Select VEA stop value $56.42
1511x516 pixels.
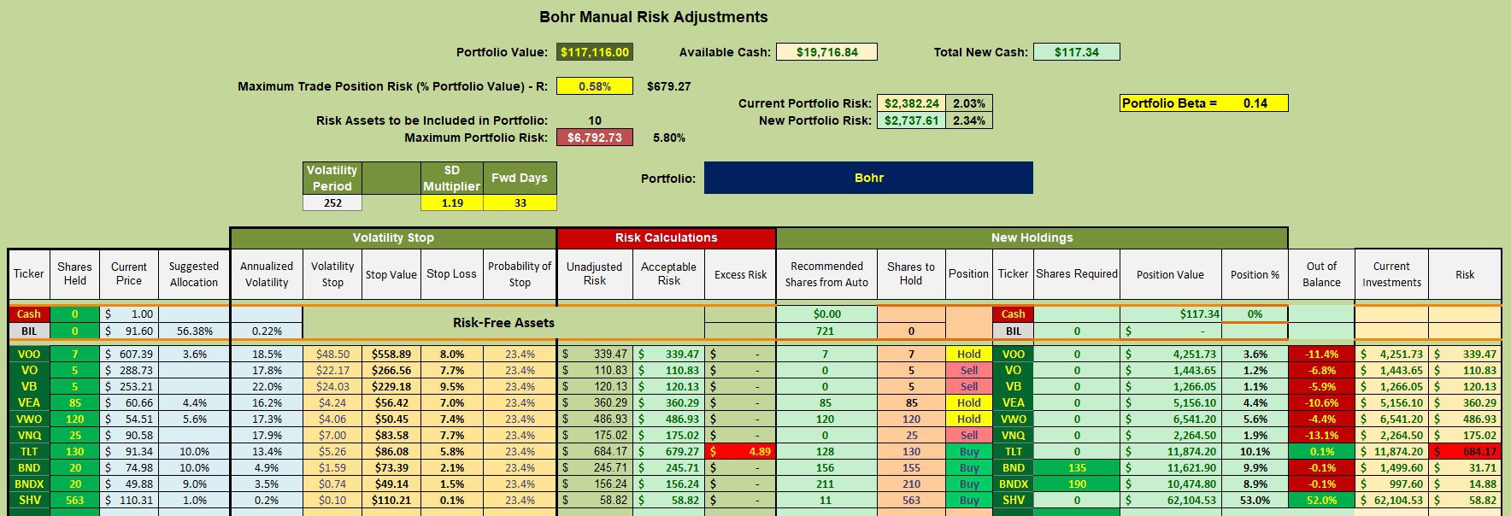pyautogui.click(x=391, y=402)
